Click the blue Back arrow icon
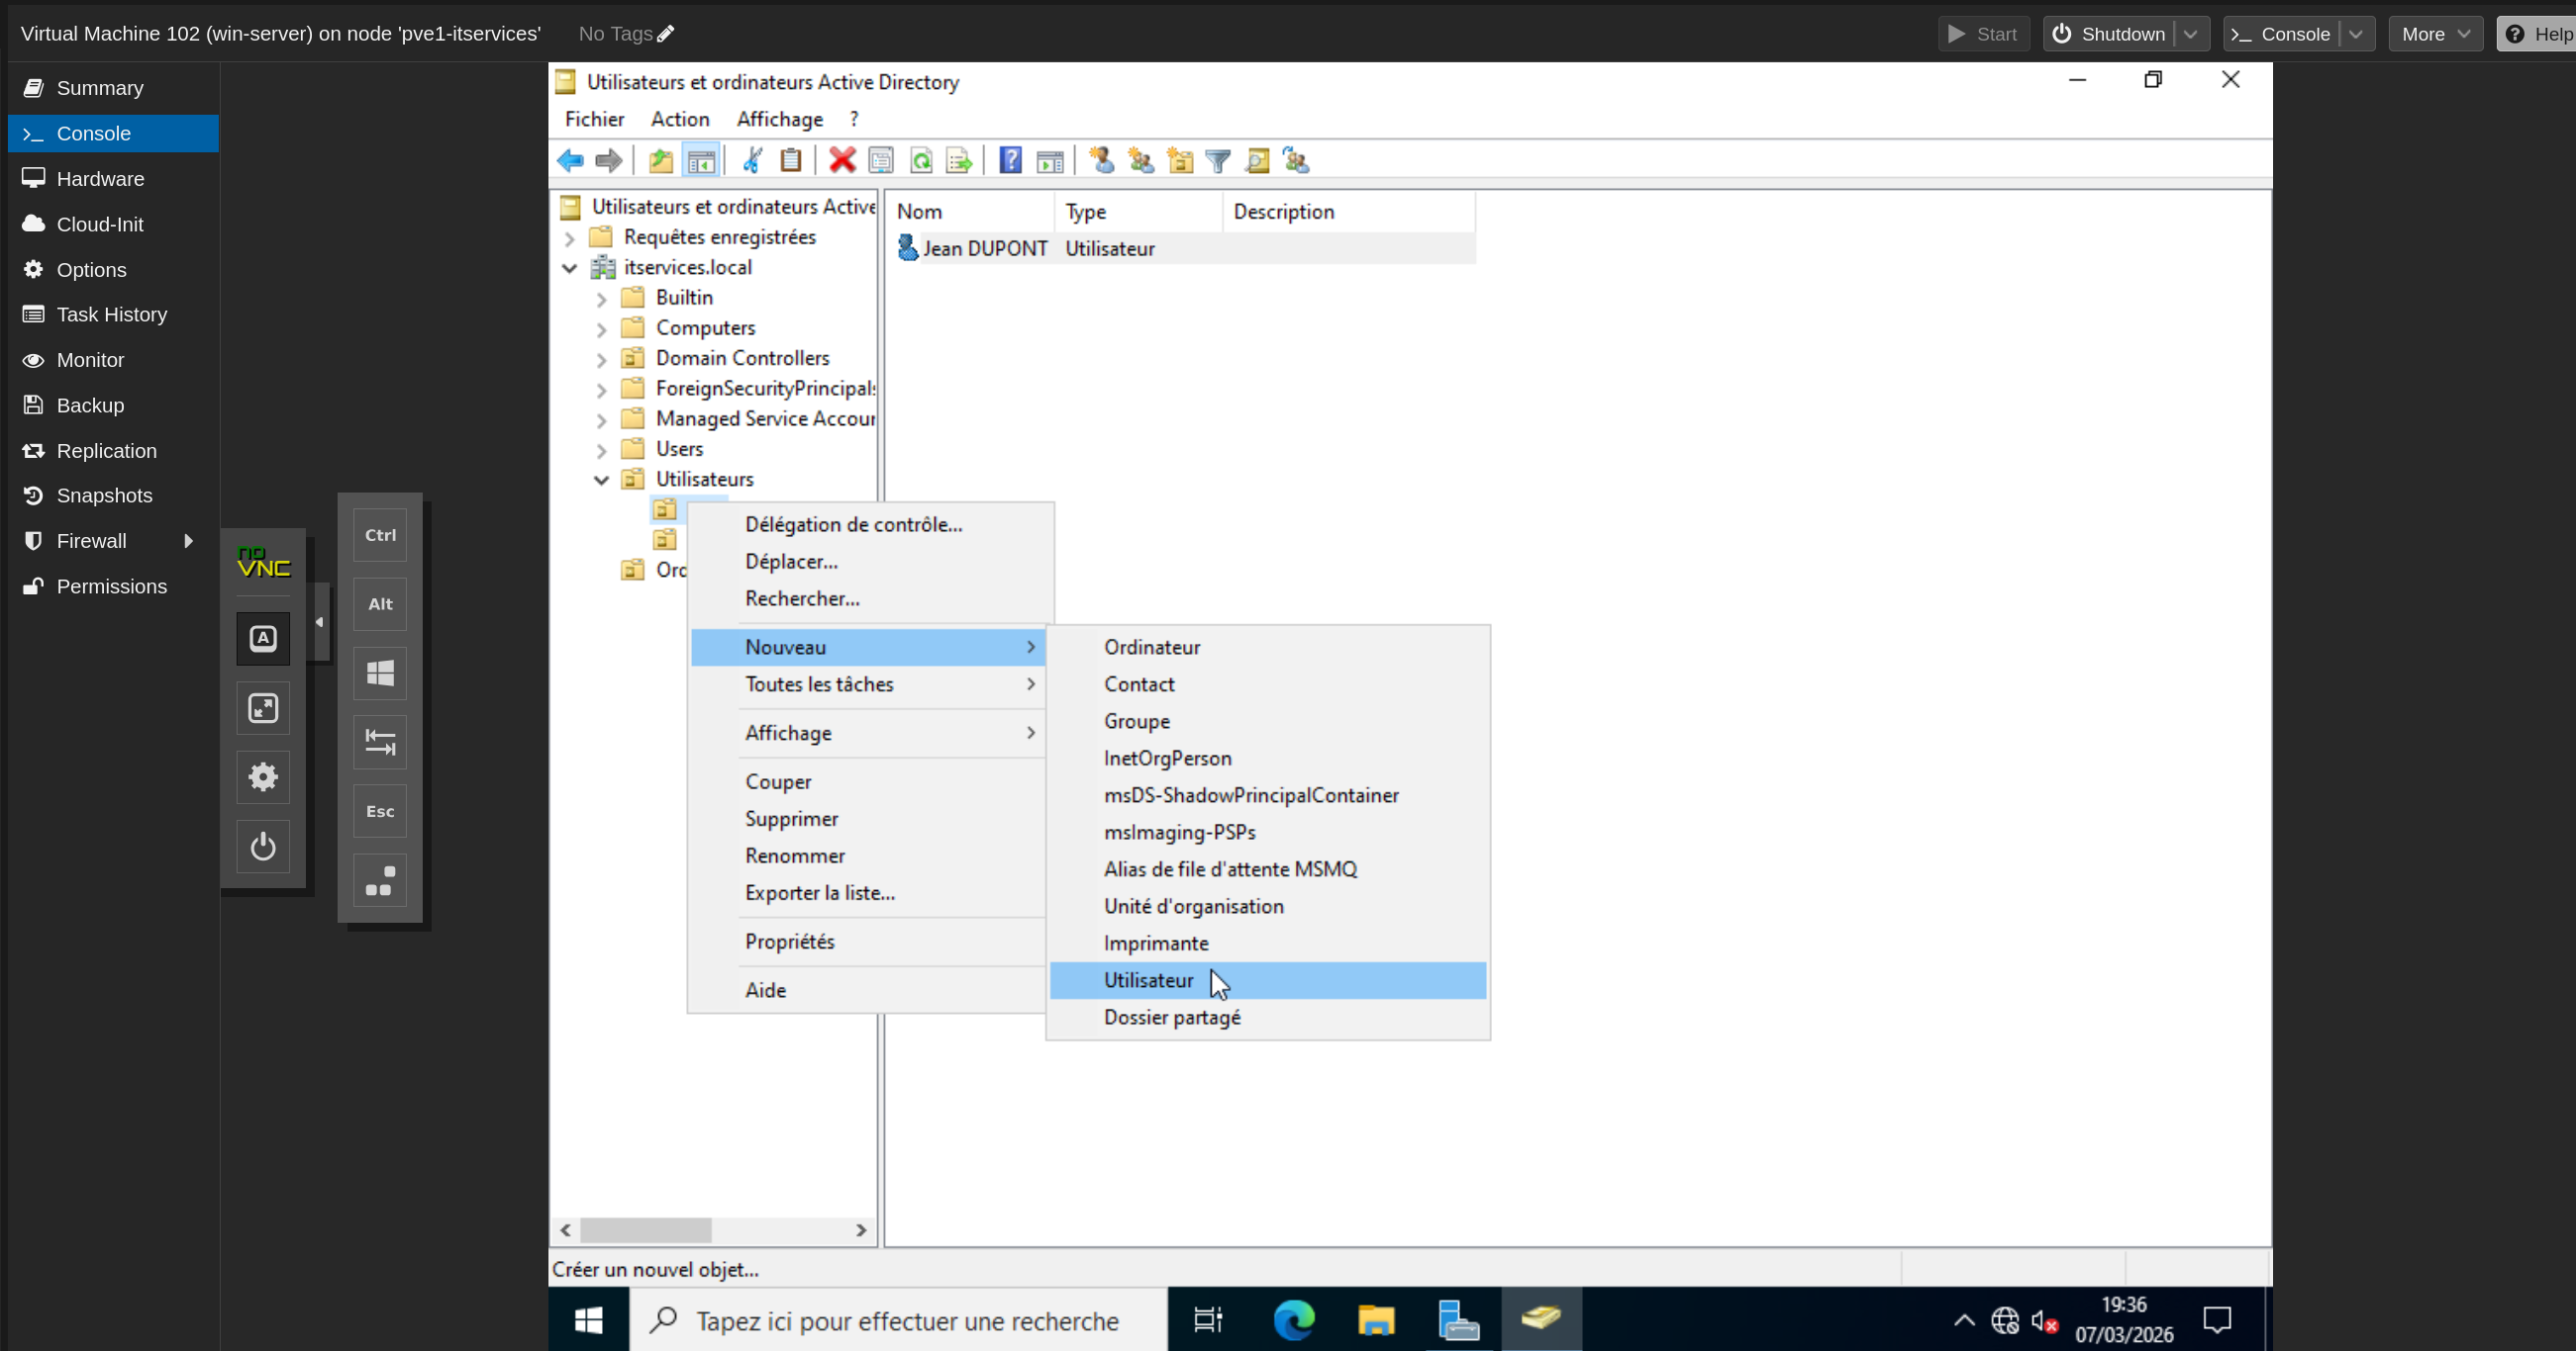The height and width of the screenshot is (1351, 2576). (x=570, y=160)
